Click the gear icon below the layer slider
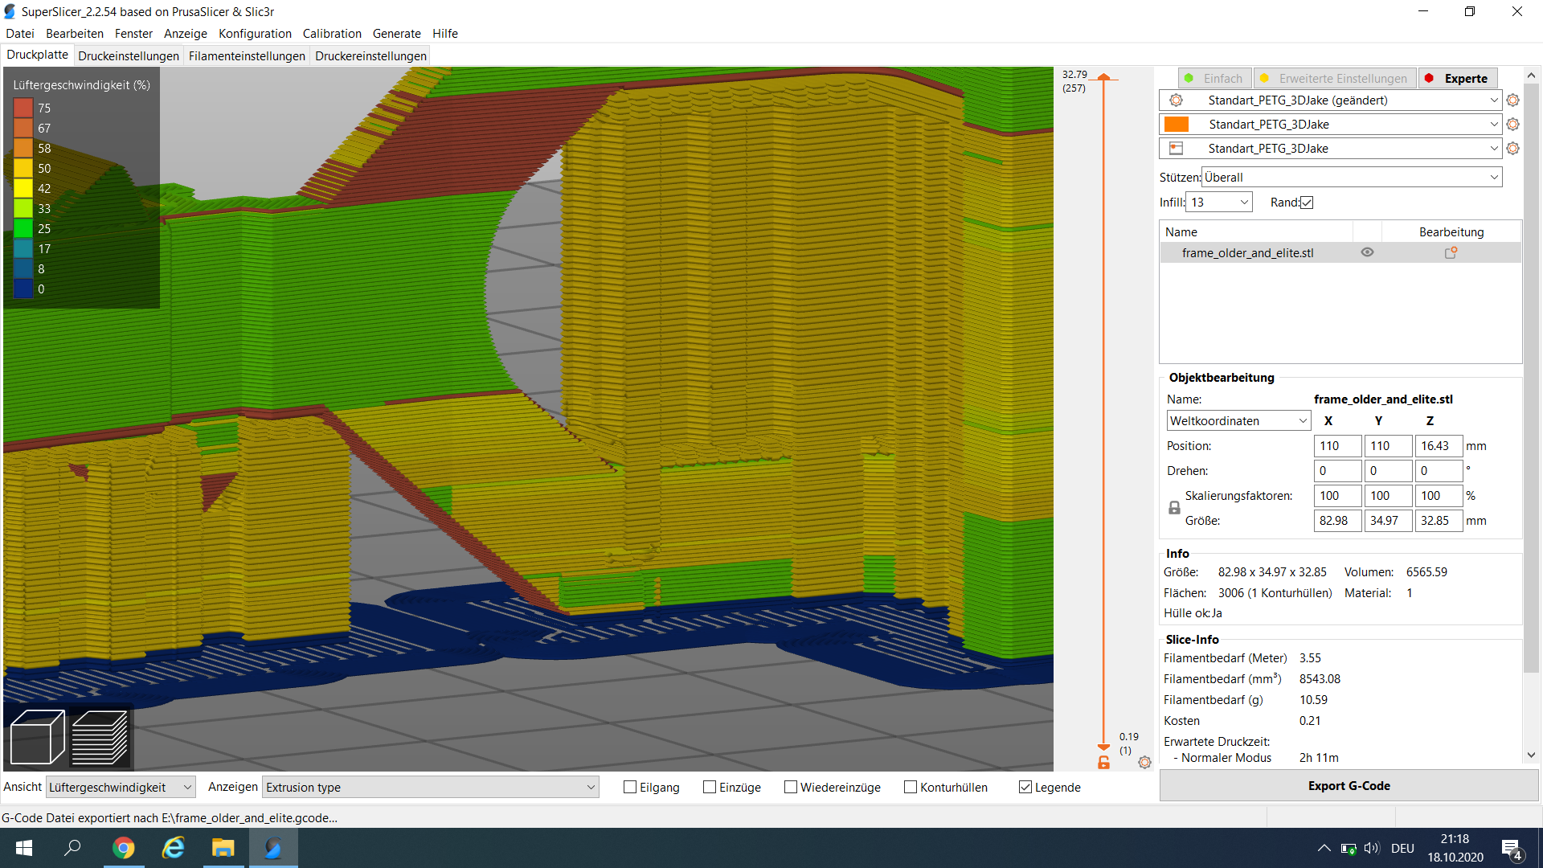 pos(1144,762)
